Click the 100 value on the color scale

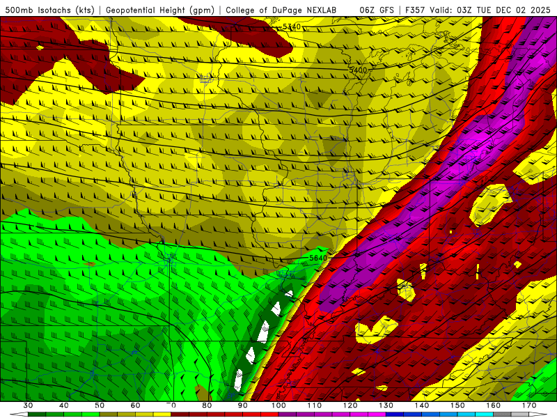278,405
